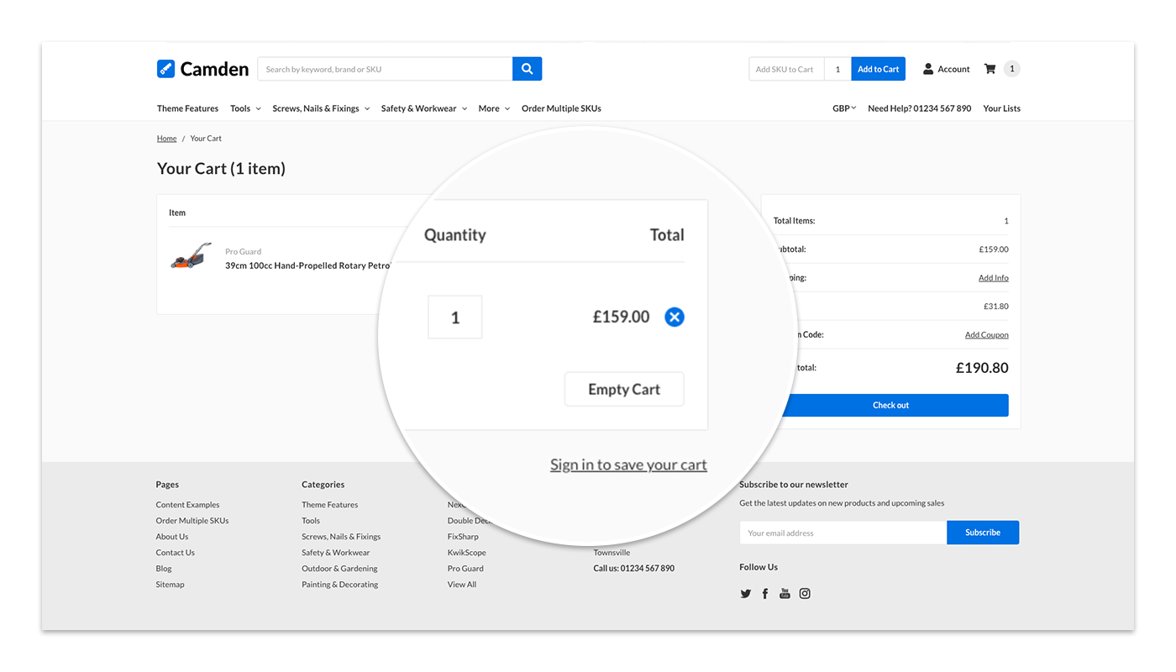Click the blue Check out button
Image resolution: width=1176 pixels, height=672 pixels.
click(x=890, y=405)
